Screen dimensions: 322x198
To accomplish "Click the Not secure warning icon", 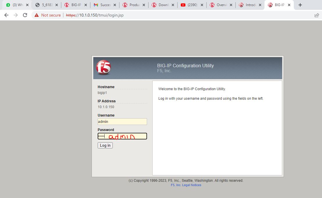I will (37, 15).
